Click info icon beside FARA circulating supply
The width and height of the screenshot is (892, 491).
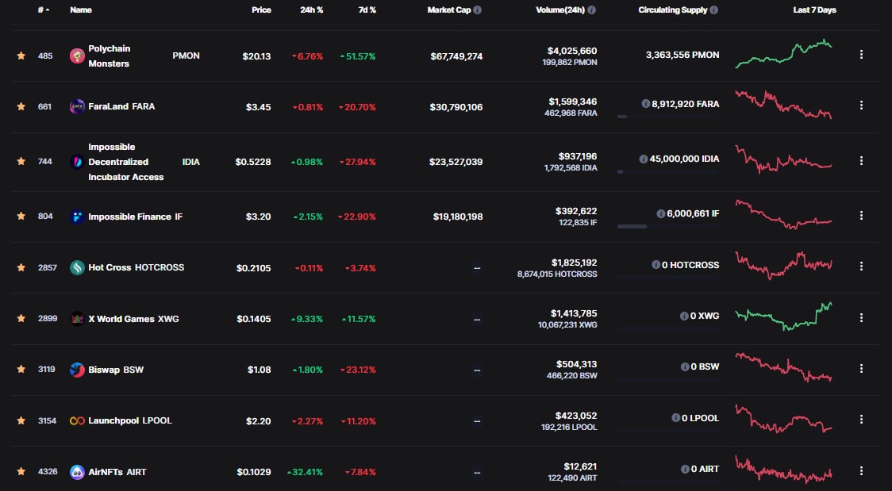[x=645, y=103]
